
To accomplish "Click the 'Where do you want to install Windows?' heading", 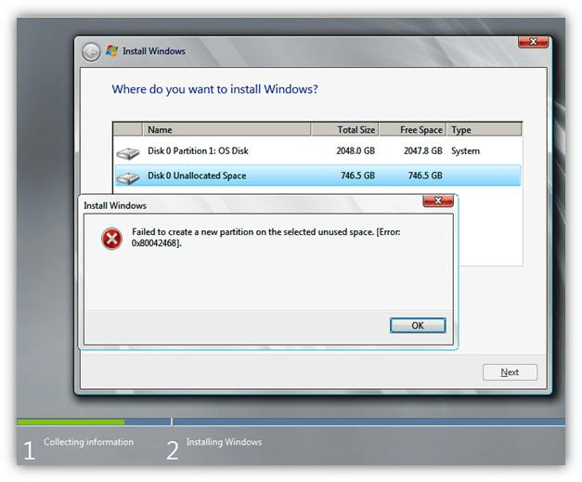I will (215, 89).
